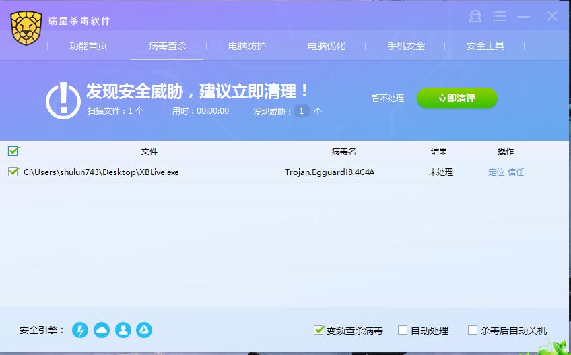Minimize the Rising antivirus window
The image size is (571, 355).
click(524, 16)
